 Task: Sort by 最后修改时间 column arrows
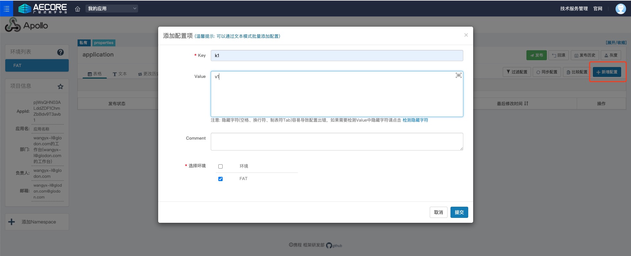[x=526, y=104]
